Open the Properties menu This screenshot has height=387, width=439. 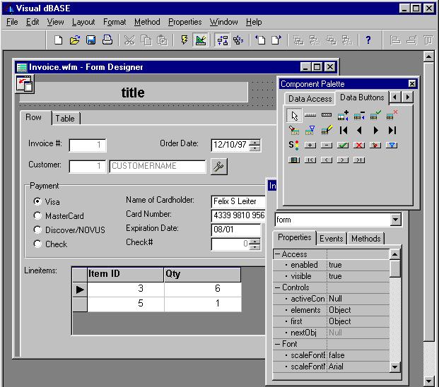pos(185,22)
